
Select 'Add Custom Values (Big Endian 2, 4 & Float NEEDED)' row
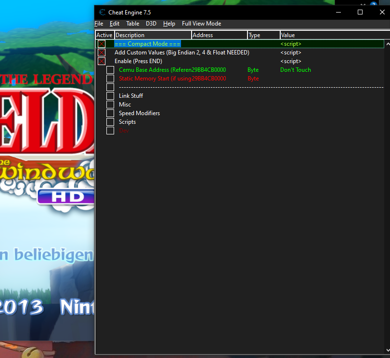point(182,53)
